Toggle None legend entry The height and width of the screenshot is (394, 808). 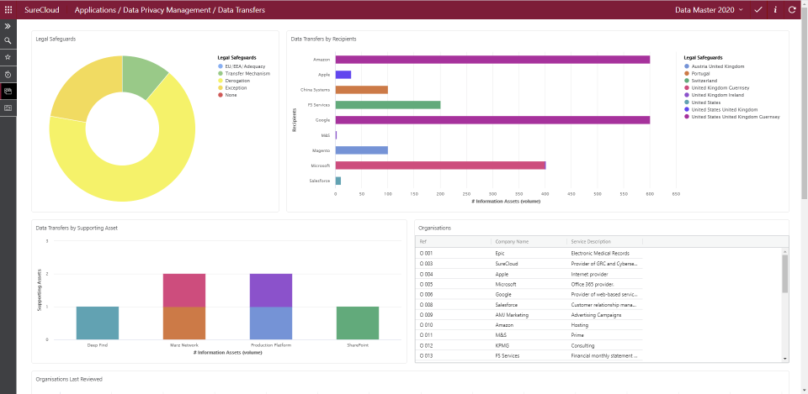[x=228, y=95]
